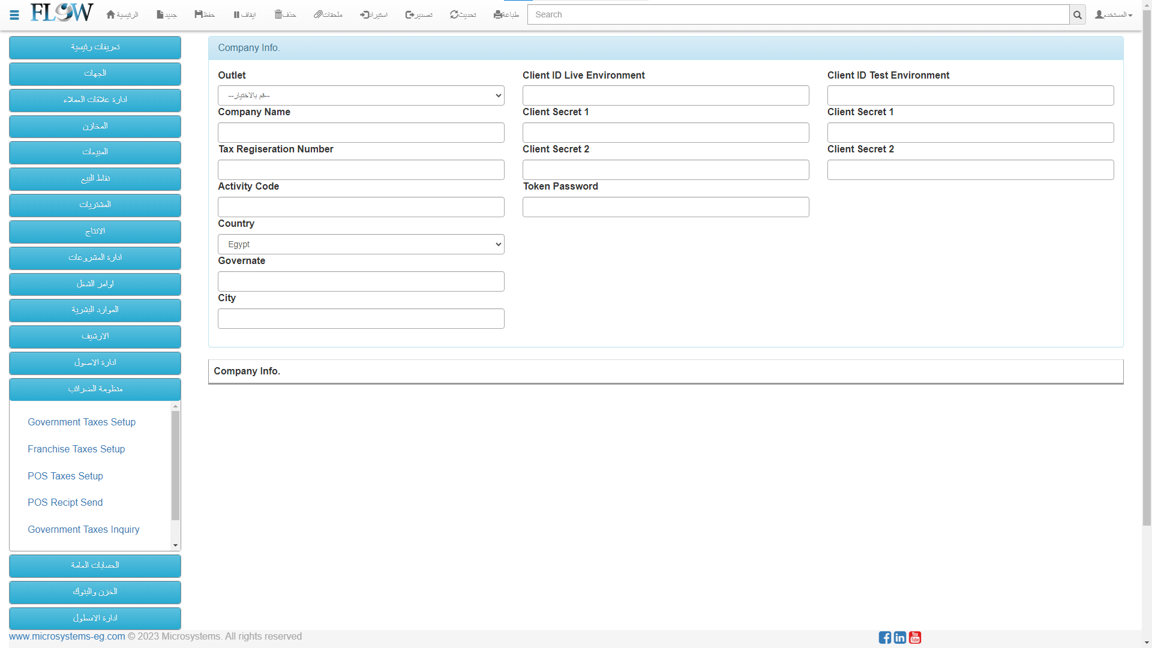The height and width of the screenshot is (648, 1152).
Task: Click the delete trash icon
Action: [278, 14]
